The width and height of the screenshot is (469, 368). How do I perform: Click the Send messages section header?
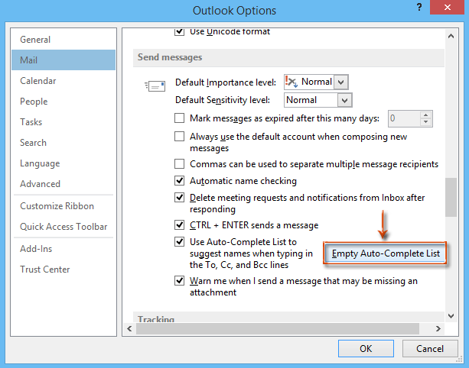coord(288,57)
